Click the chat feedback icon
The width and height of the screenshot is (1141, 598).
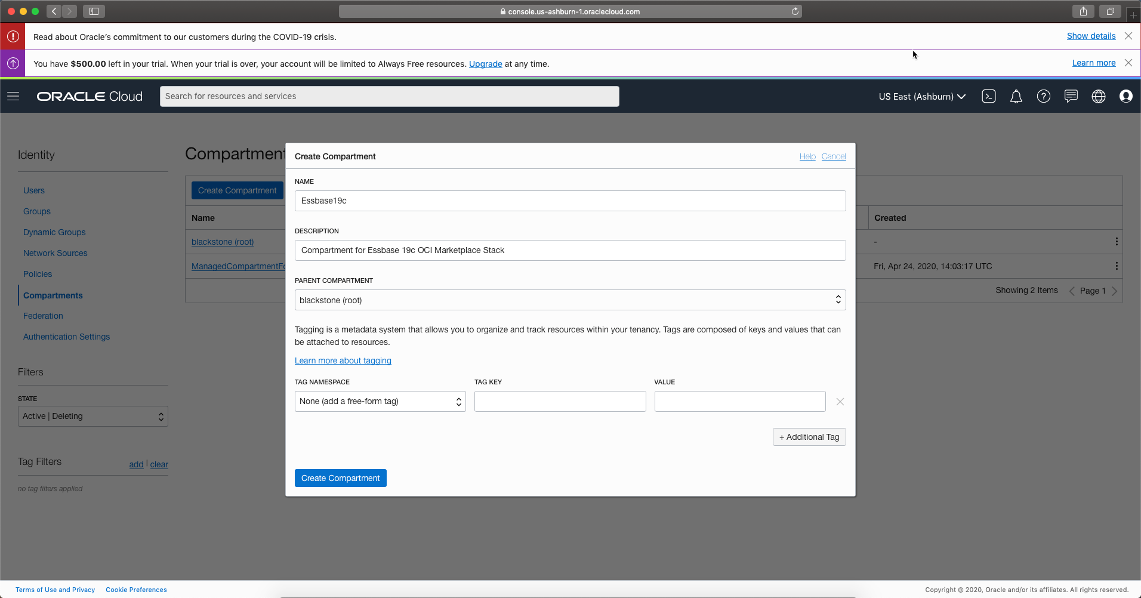[x=1071, y=96]
